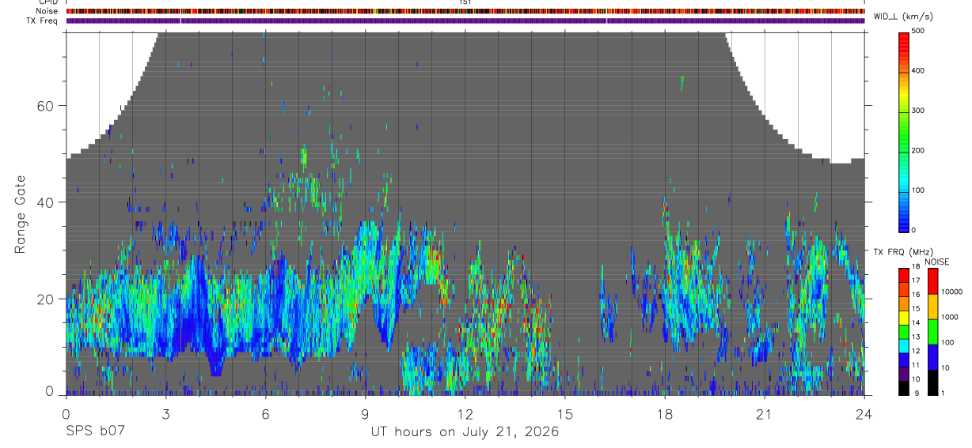Click the Range Gate axis title
Image resolution: width=972 pixels, height=448 pixels.
(x=21, y=213)
